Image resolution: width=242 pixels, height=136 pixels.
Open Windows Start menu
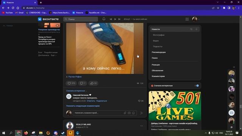(x=3, y=133)
